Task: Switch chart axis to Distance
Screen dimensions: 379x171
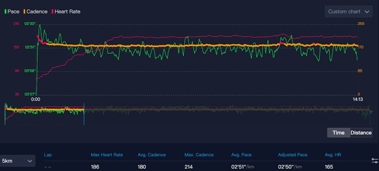Action: coord(361,132)
